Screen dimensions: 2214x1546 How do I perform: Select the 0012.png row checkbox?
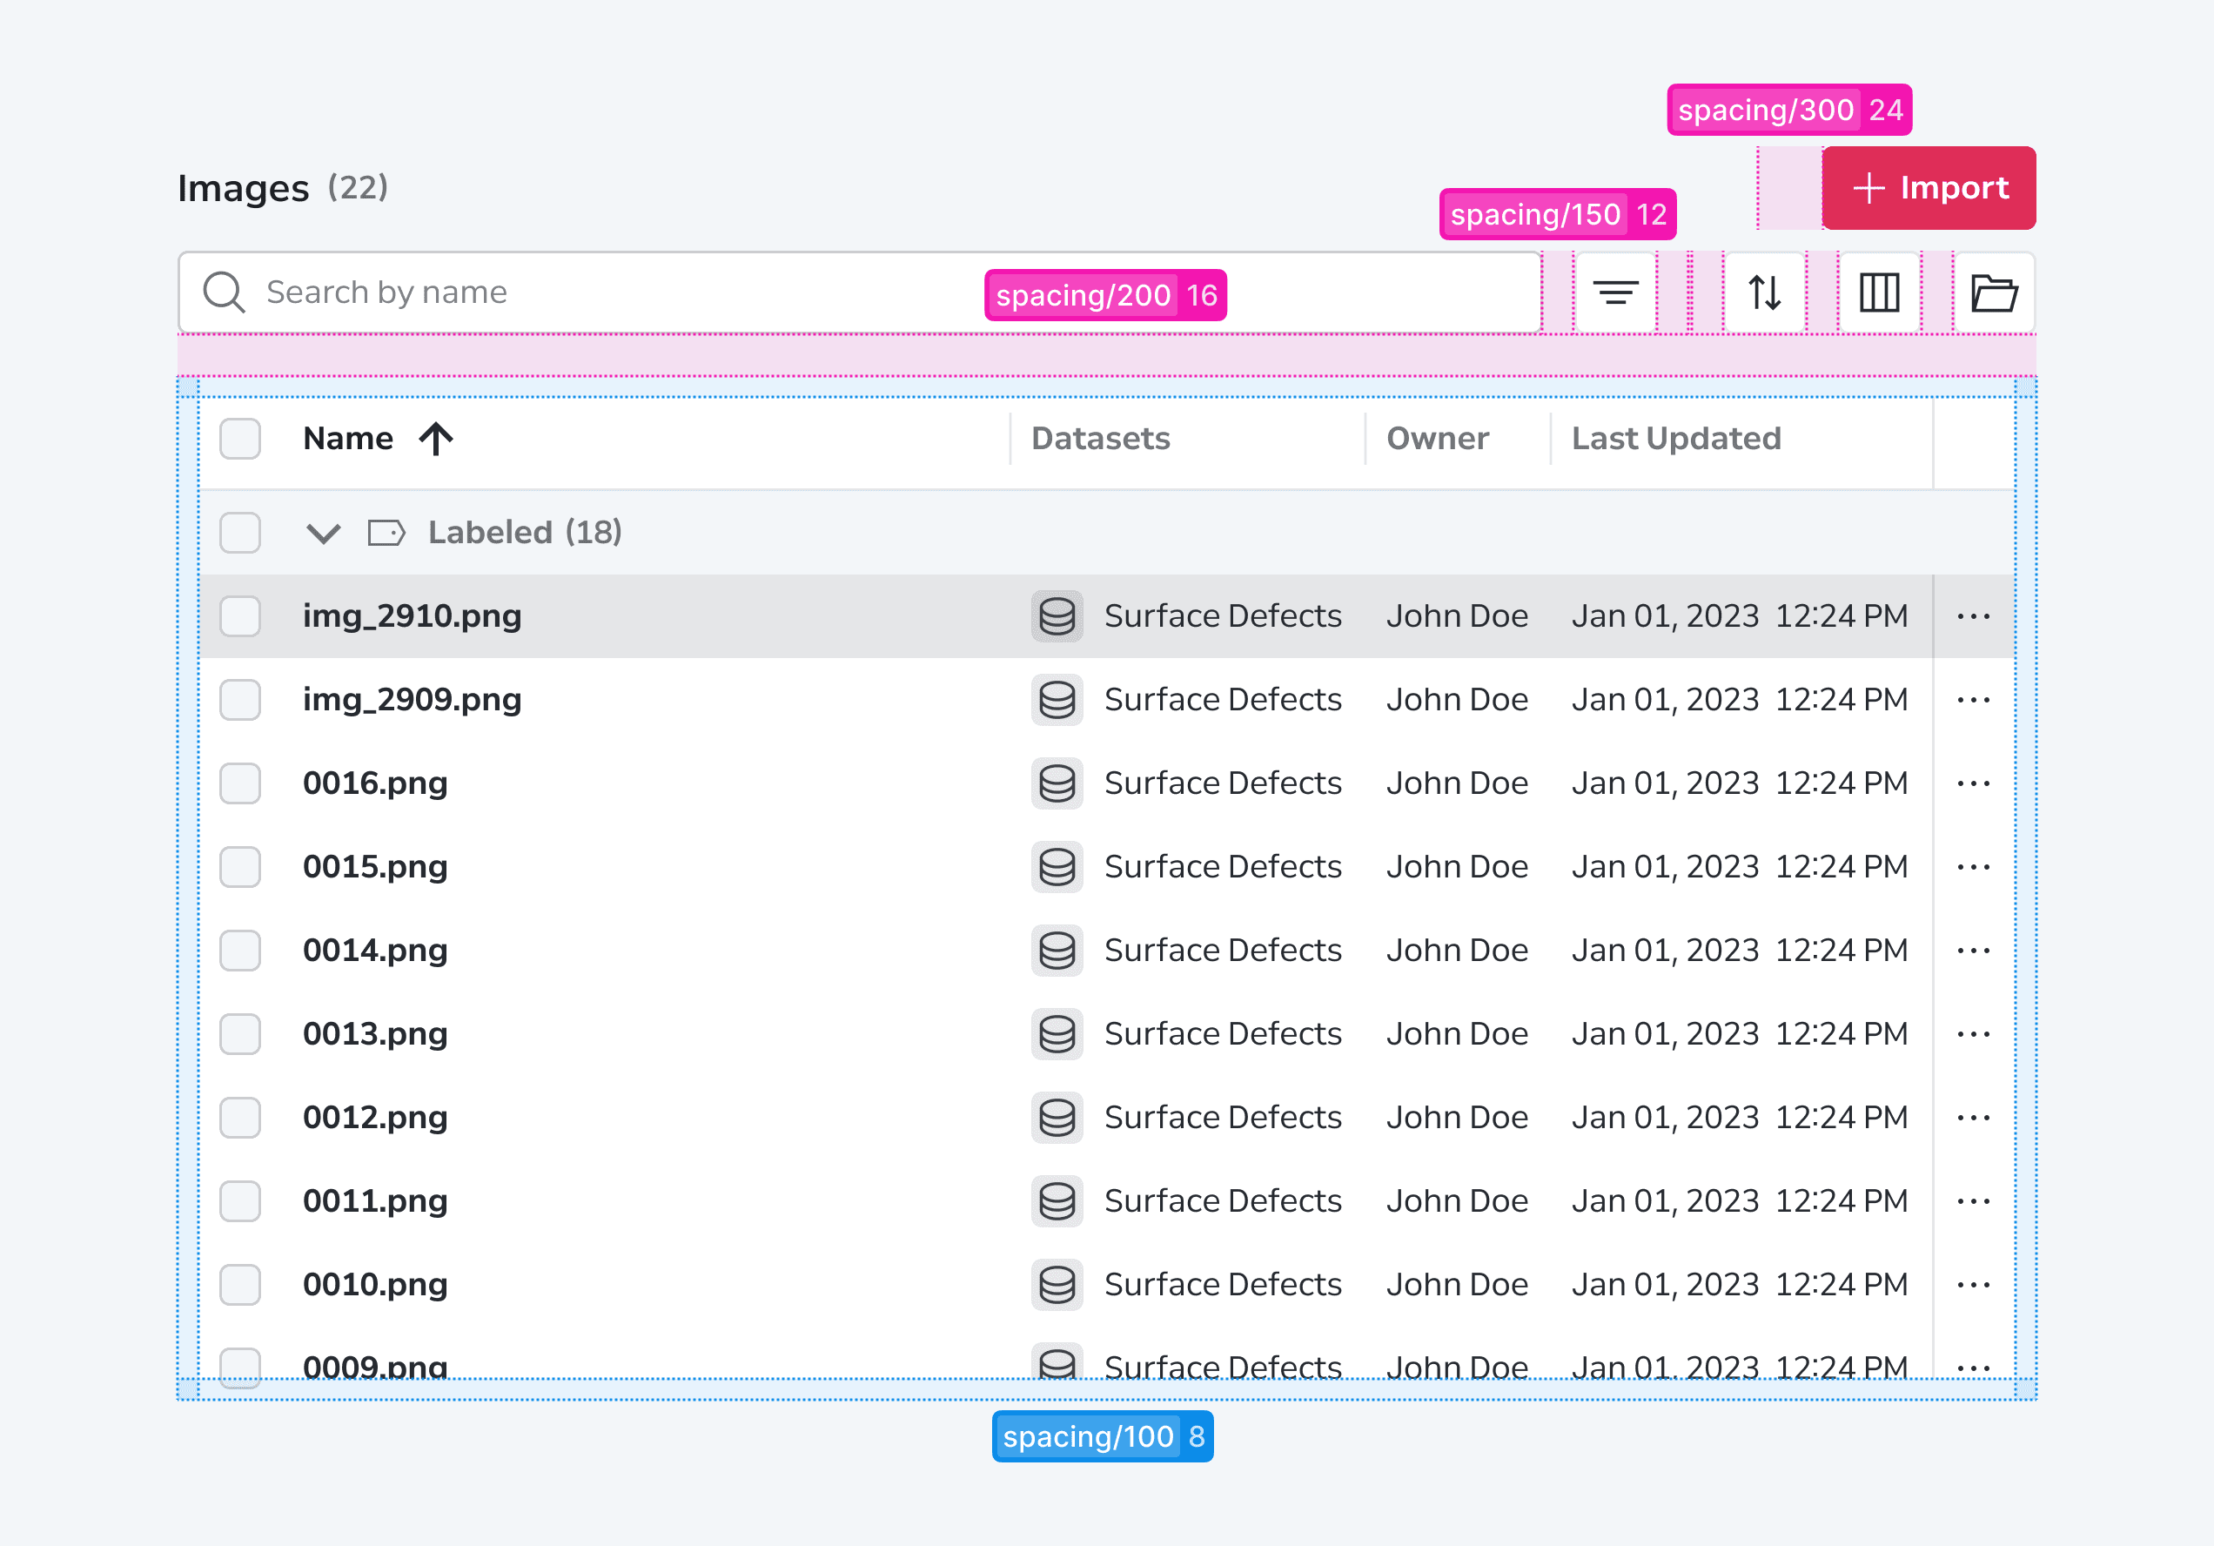(x=240, y=1118)
